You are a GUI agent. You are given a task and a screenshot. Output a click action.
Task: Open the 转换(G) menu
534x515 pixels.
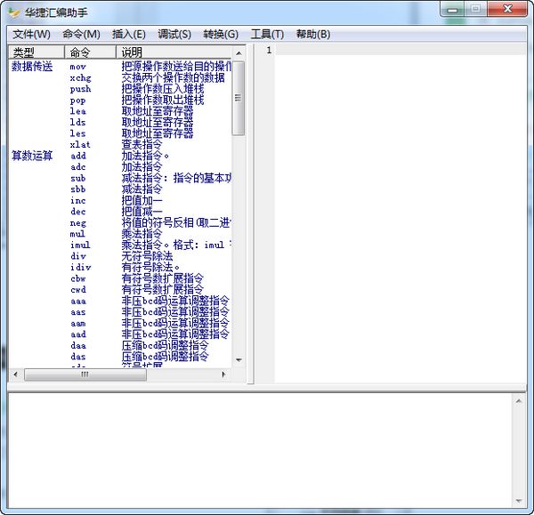(221, 34)
